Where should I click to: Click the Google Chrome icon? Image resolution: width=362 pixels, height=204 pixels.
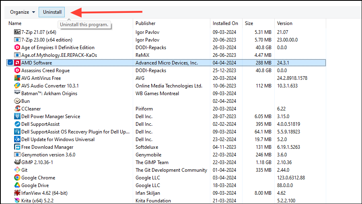click(x=17, y=177)
